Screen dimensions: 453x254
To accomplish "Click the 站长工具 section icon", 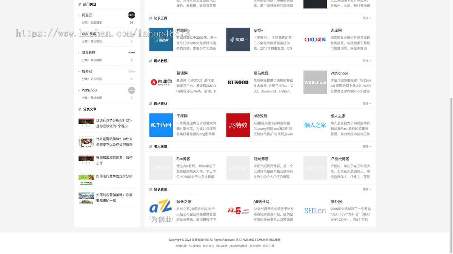I will click(151, 18).
